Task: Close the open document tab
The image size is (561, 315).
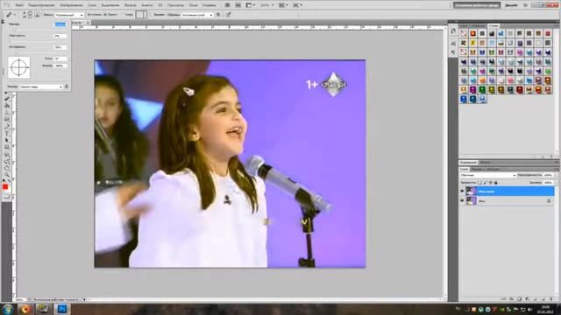Action: (88, 23)
